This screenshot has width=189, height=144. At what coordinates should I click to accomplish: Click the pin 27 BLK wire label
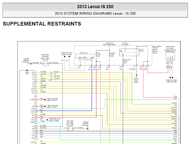(41, 130)
